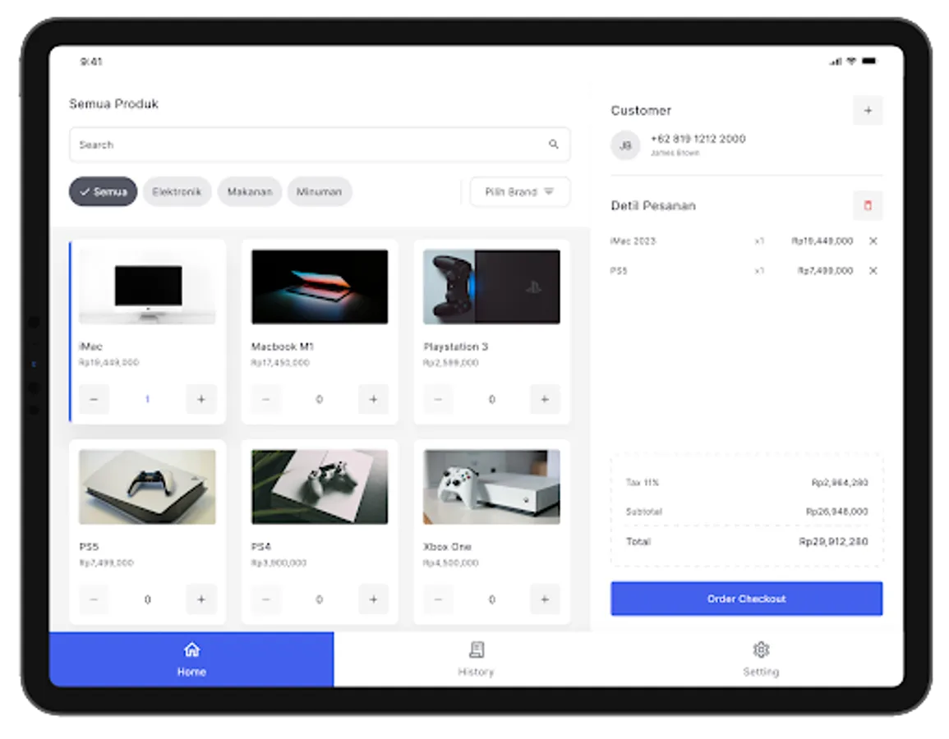Add one Xbox One with plus
This screenshot has height=739, width=949.
[x=545, y=599]
